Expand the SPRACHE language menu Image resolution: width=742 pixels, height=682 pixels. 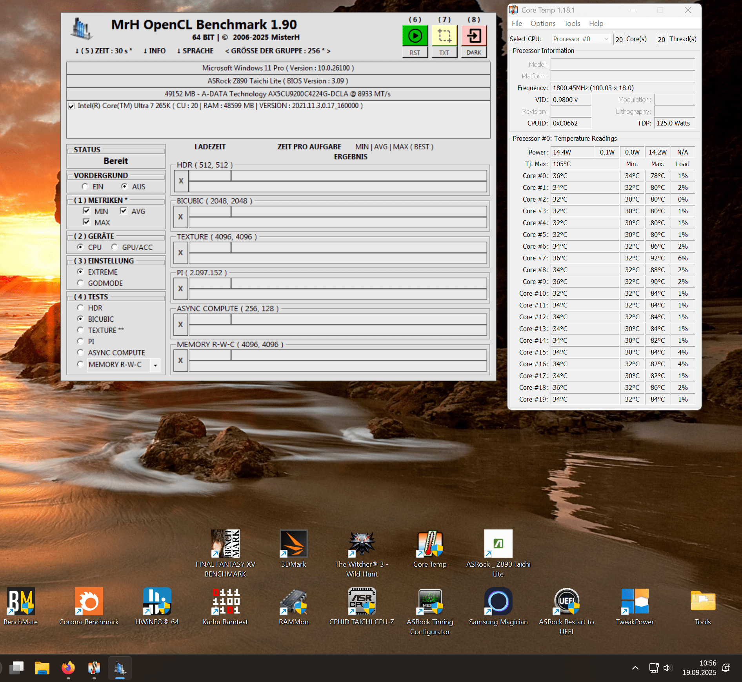click(x=195, y=51)
